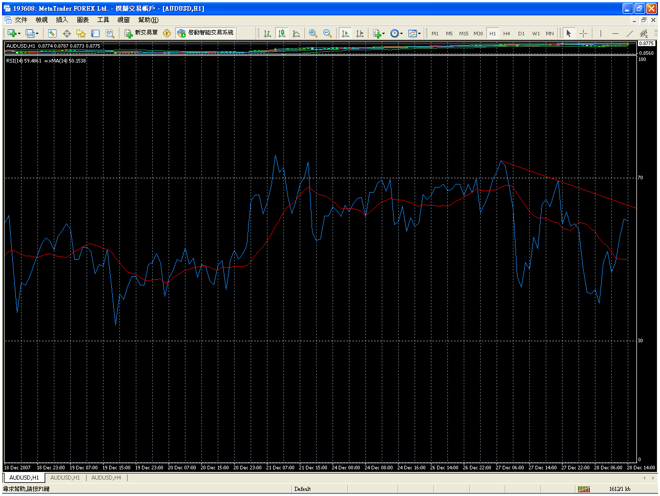Pick the trendline drawing tool

click(629, 33)
